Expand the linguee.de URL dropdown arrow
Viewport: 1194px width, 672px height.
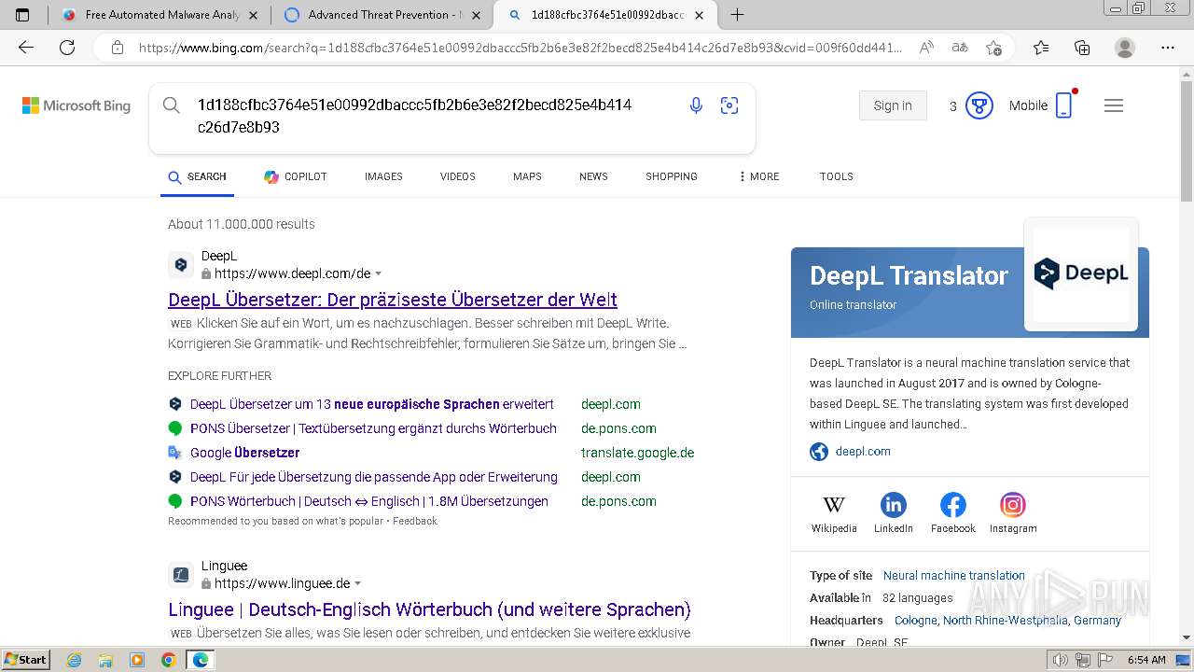pyautogui.click(x=357, y=584)
